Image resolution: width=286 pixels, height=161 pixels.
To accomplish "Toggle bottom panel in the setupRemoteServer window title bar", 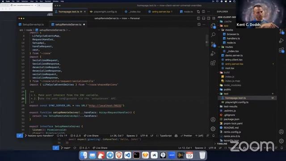I will click(x=204, y=18).
